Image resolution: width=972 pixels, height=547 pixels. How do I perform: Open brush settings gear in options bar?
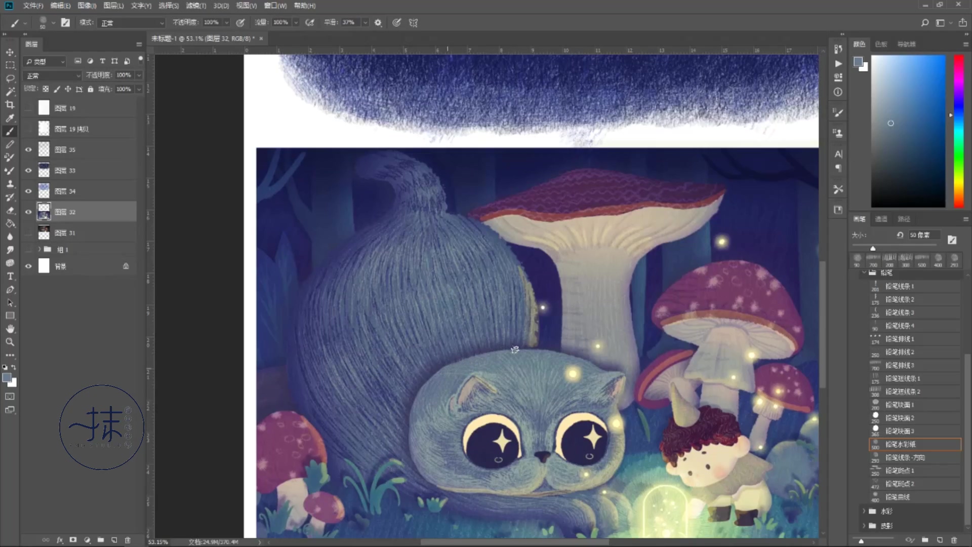pyautogui.click(x=378, y=22)
